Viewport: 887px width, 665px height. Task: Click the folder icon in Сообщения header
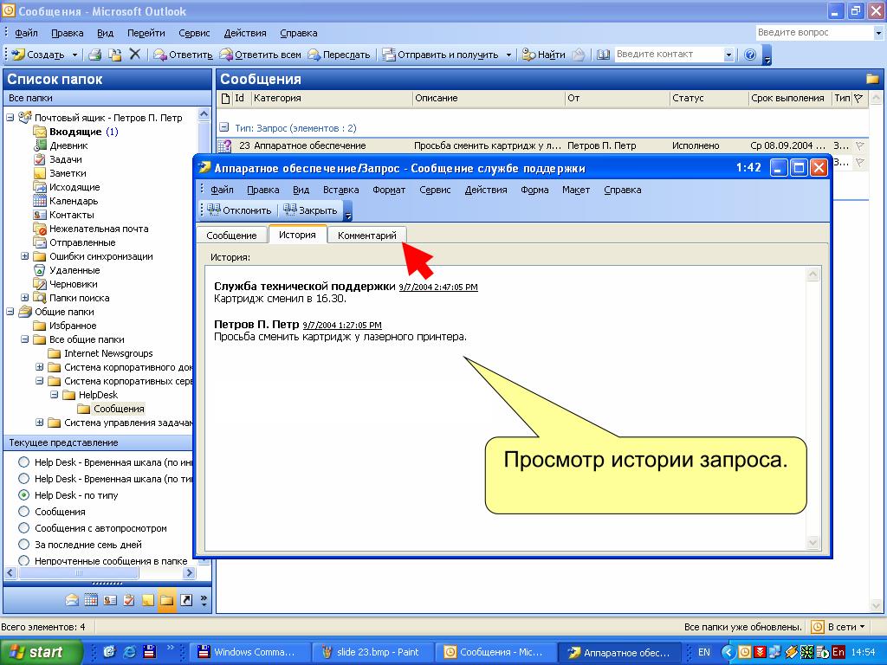[x=871, y=79]
